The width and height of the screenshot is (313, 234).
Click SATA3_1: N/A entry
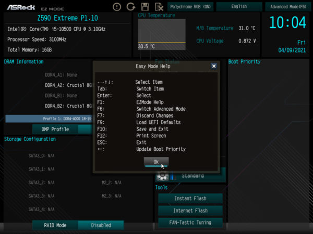pyautogui.click(x=42, y=169)
